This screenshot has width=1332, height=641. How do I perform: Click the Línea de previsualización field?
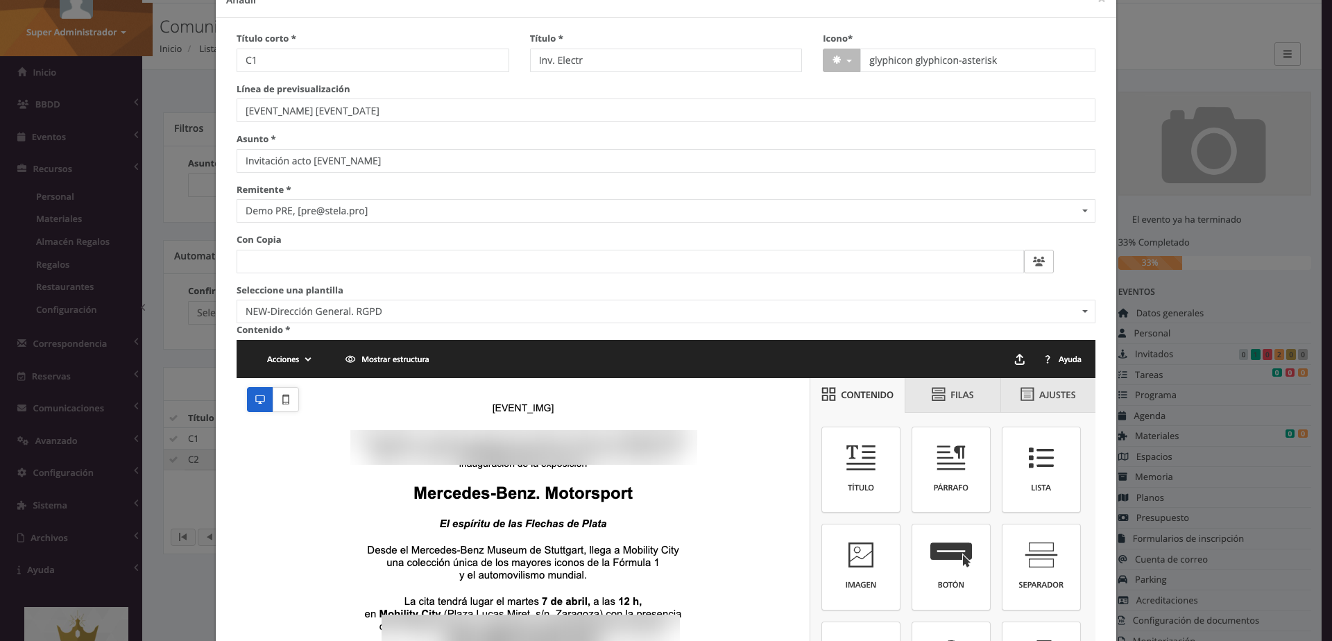coord(665,110)
